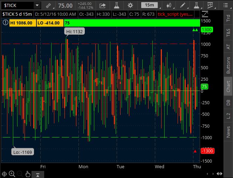Image resolution: width=233 pixels, height=178 pixels.
Task: Click the HI 1086.00 label
Action: (22, 23)
